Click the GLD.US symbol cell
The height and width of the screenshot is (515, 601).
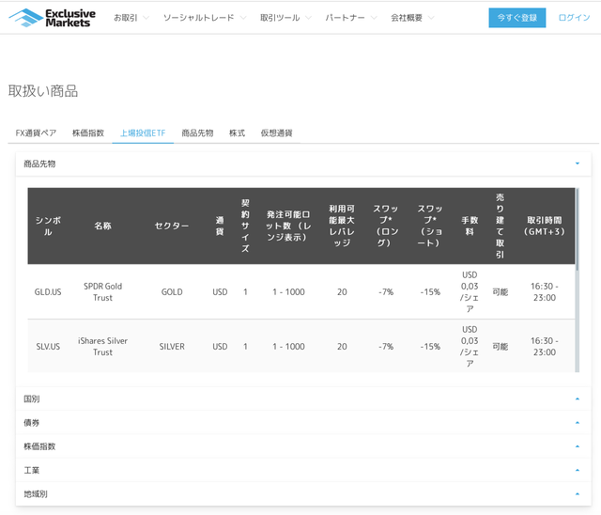[48, 292]
